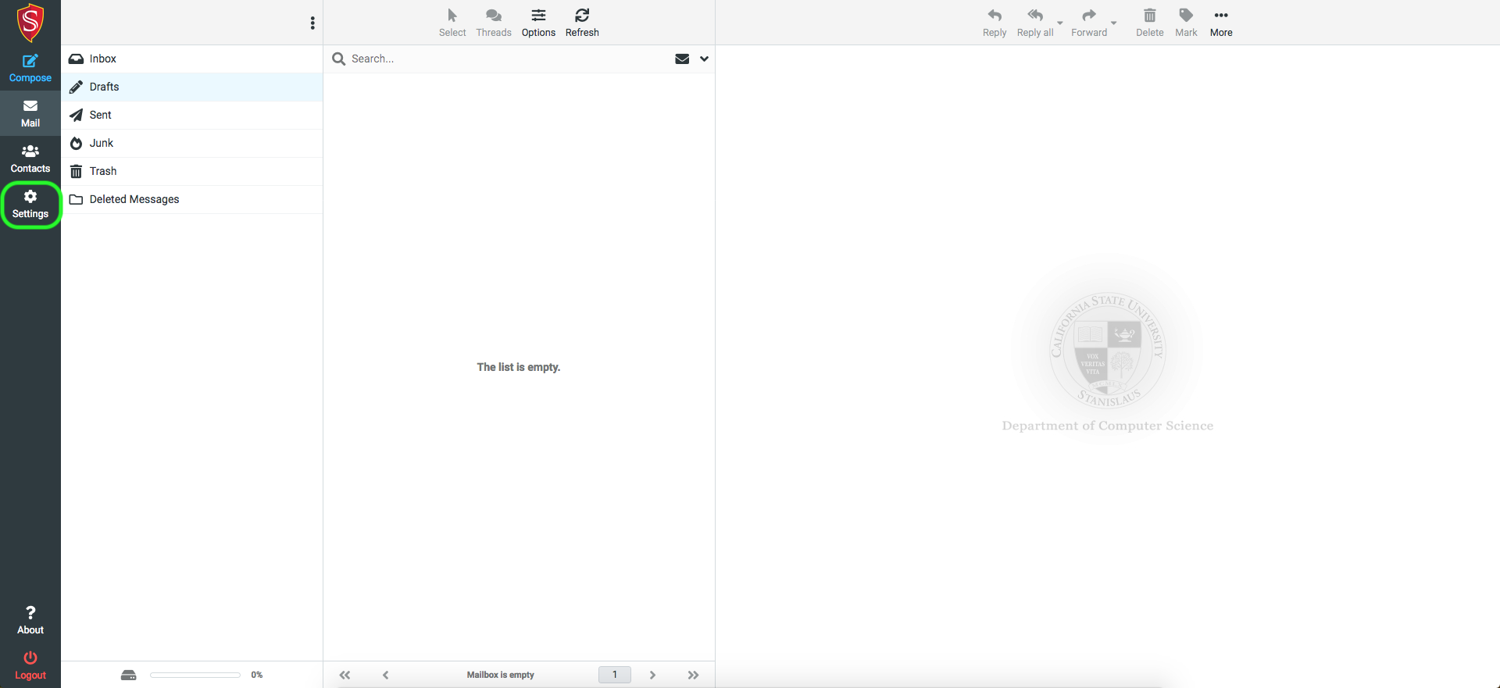Refresh the message list
1500x688 pixels.
582,23
